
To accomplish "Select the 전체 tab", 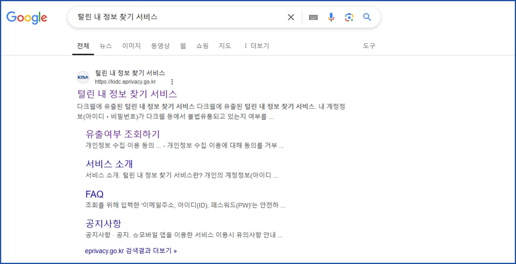I will point(83,46).
